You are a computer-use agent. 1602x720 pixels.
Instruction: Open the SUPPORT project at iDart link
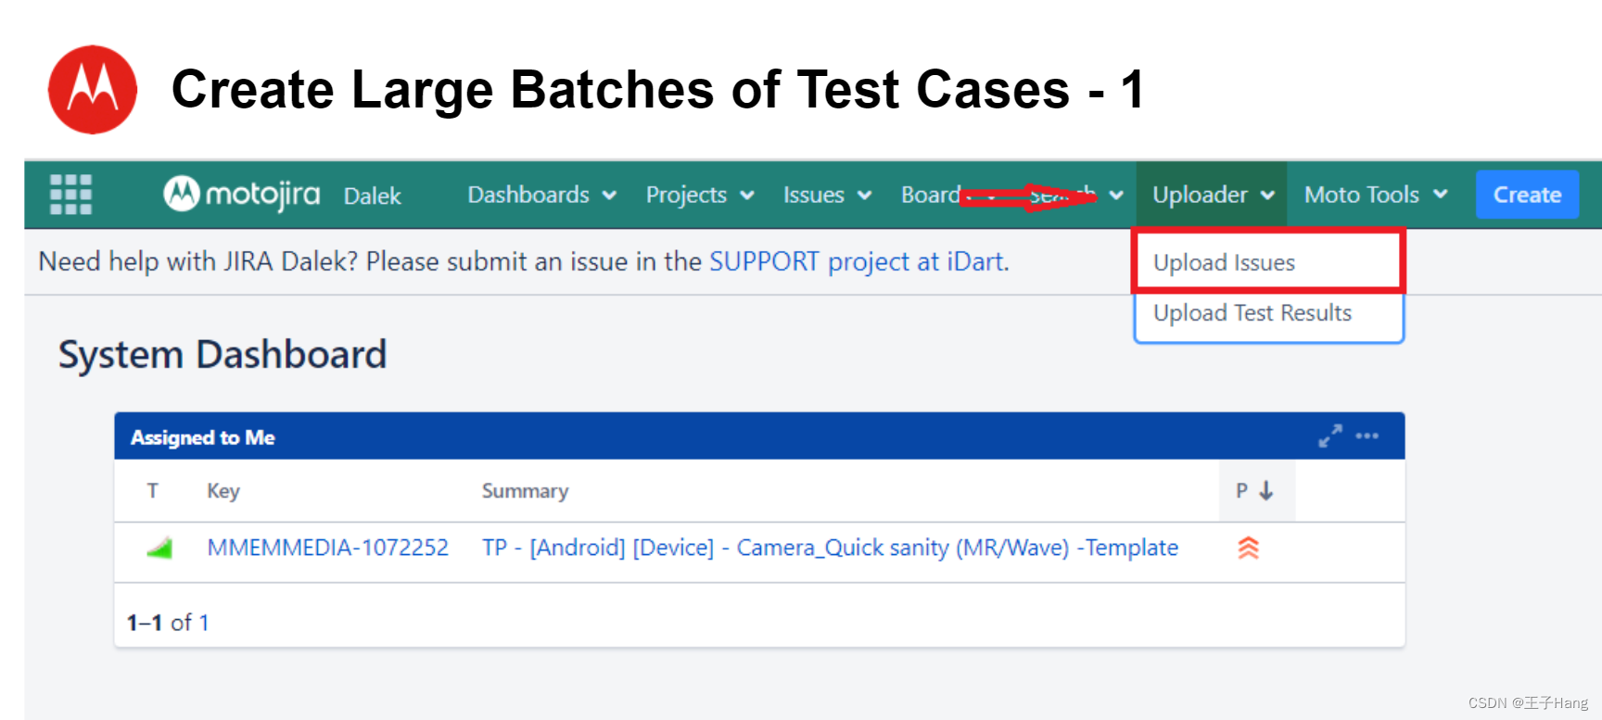[x=858, y=261]
